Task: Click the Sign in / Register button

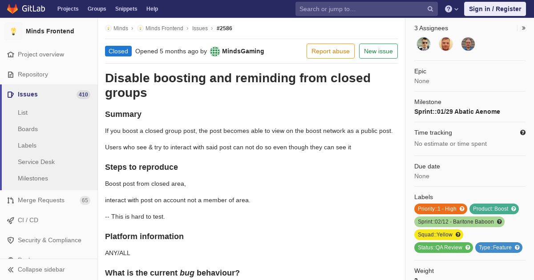Action: (495, 9)
